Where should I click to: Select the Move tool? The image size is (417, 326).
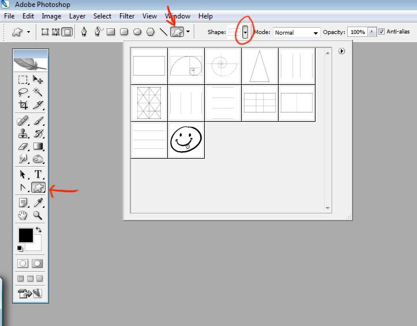tap(37, 80)
